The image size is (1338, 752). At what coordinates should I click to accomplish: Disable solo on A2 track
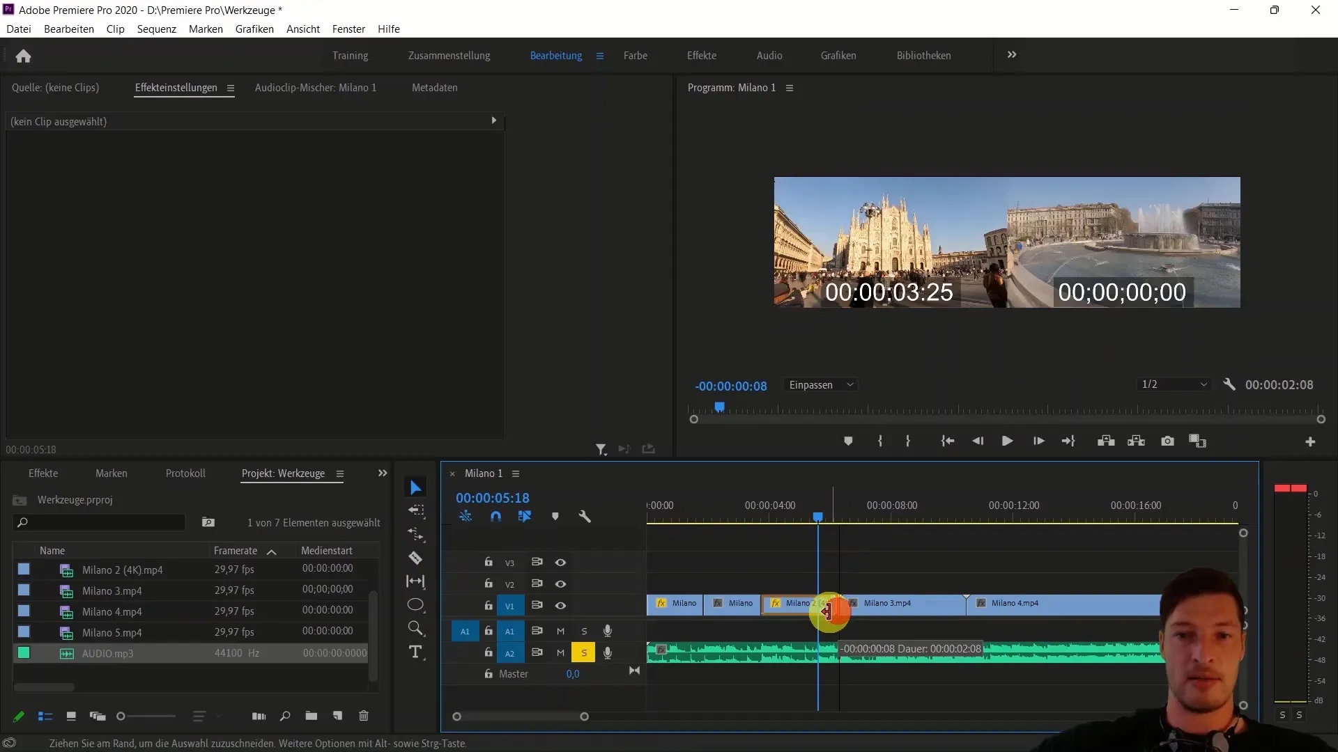pos(584,653)
